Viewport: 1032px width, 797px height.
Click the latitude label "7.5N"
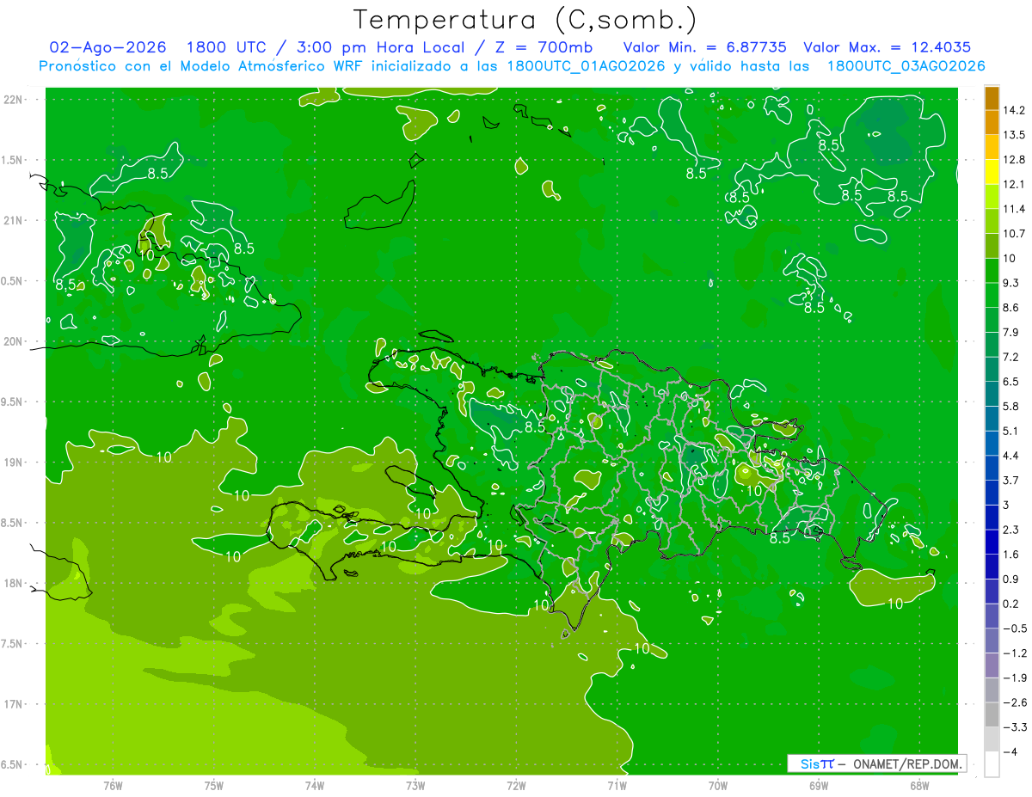(x=13, y=644)
